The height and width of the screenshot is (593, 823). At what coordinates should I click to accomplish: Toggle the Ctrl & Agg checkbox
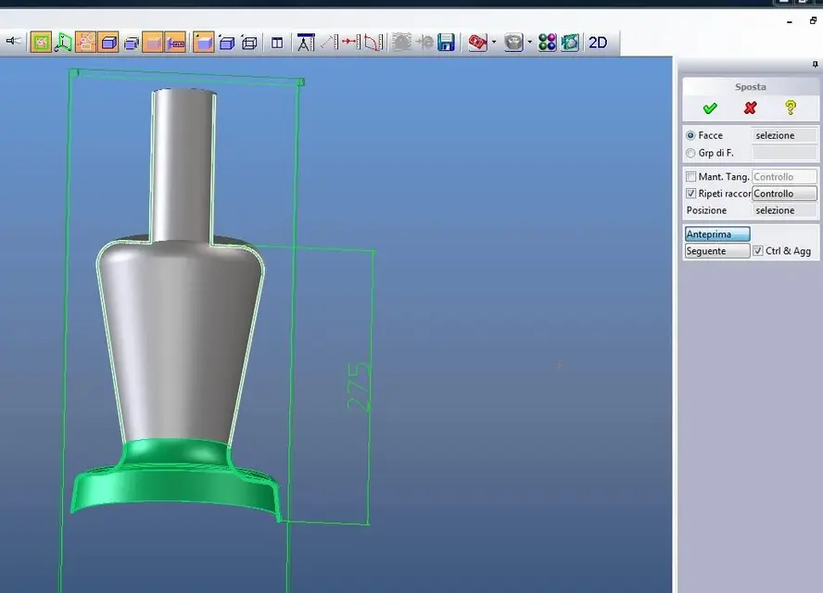(x=758, y=251)
